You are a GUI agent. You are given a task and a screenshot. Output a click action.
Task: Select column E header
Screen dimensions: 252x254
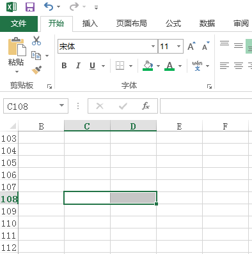coord(179,126)
